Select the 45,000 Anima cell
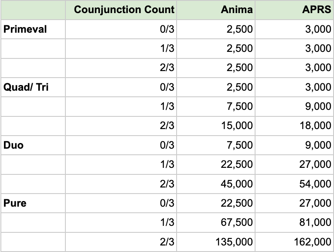Viewport: 334px width, 252px height. [x=216, y=184]
